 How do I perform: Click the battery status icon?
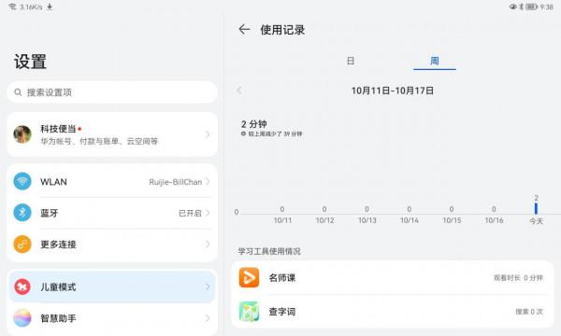click(531, 7)
